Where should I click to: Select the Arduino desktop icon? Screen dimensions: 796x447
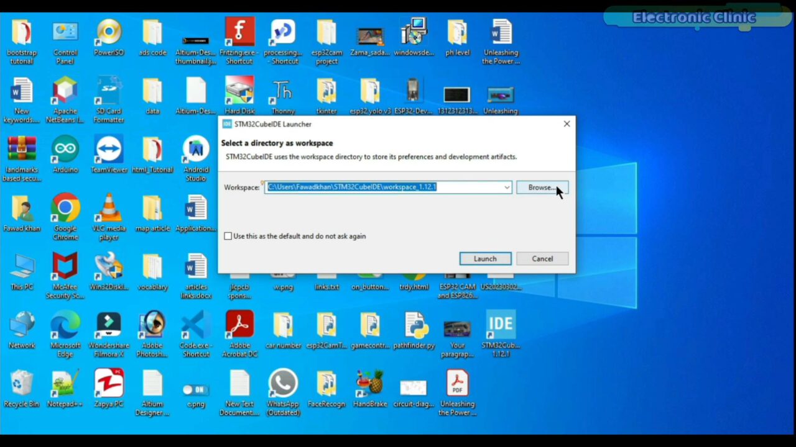click(x=65, y=154)
